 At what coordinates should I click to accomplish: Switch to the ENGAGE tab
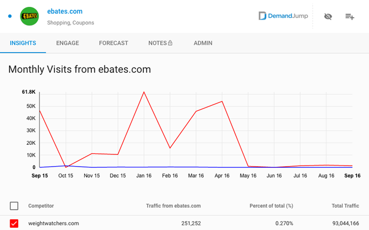coord(68,43)
